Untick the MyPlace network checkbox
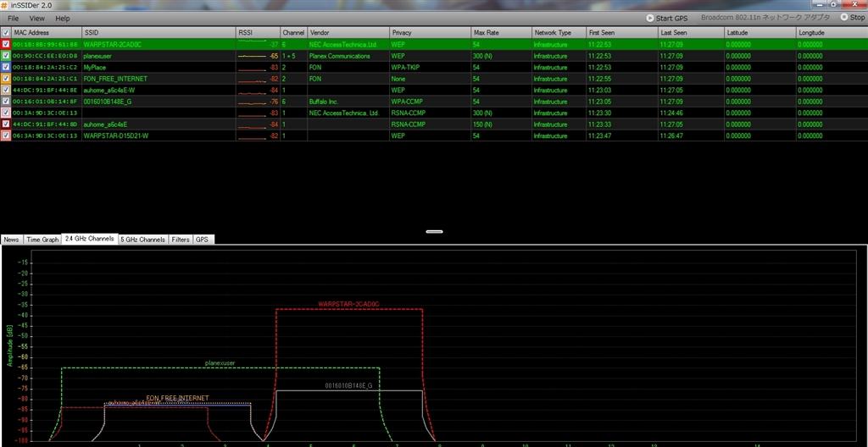This screenshot has width=868, height=447. coord(6,67)
